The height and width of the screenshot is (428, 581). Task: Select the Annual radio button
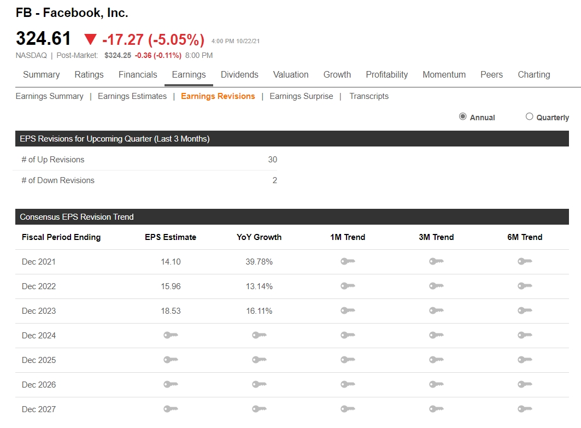coord(462,116)
